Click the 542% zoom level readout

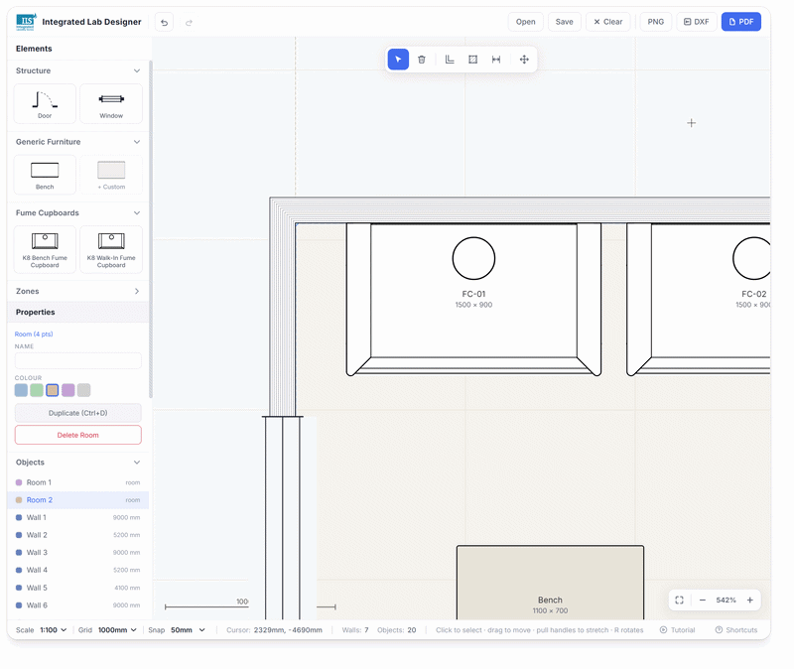[726, 601]
